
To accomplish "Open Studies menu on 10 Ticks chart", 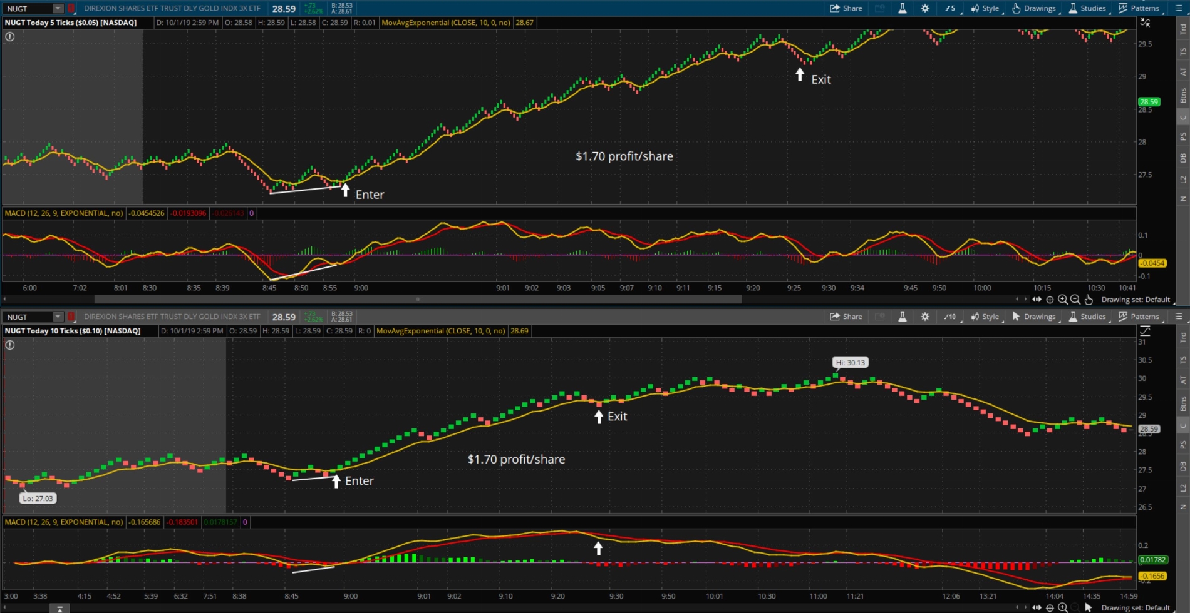I will 1088,317.
